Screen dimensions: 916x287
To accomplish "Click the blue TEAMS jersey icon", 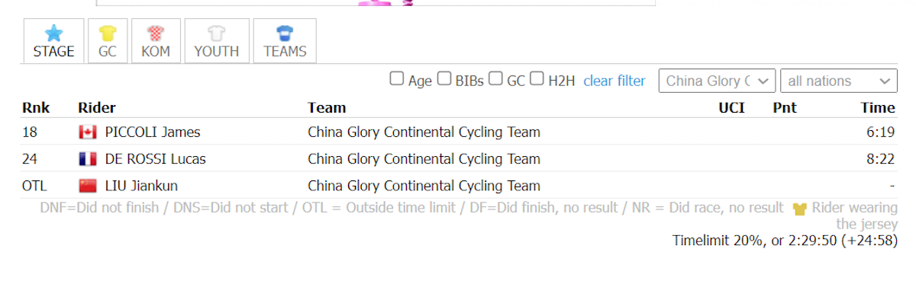I will [285, 33].
